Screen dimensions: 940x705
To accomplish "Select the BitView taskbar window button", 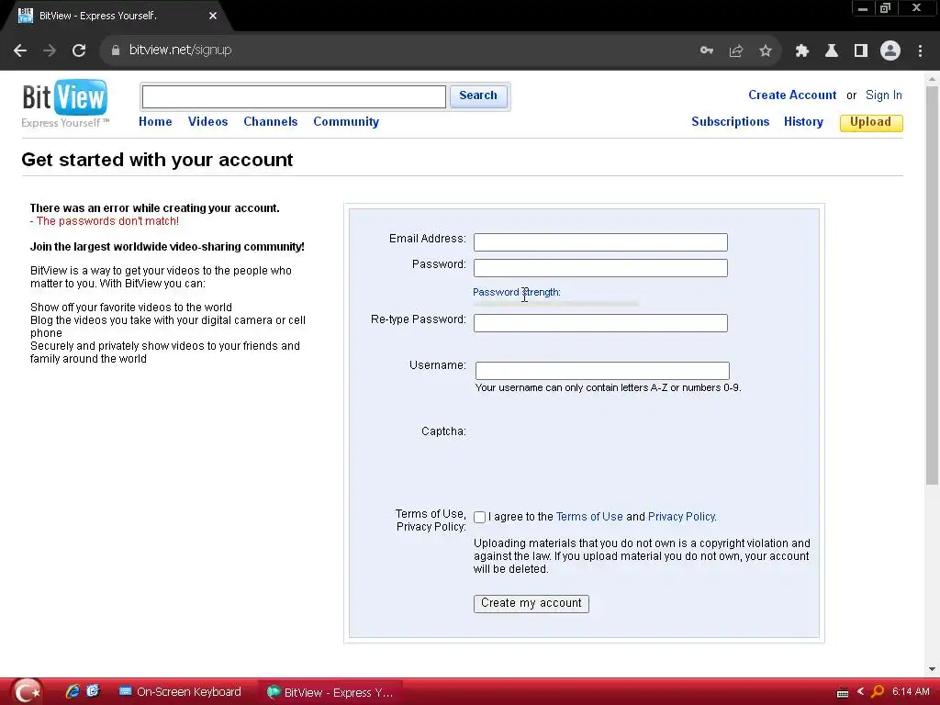I will tap(330, 692).
